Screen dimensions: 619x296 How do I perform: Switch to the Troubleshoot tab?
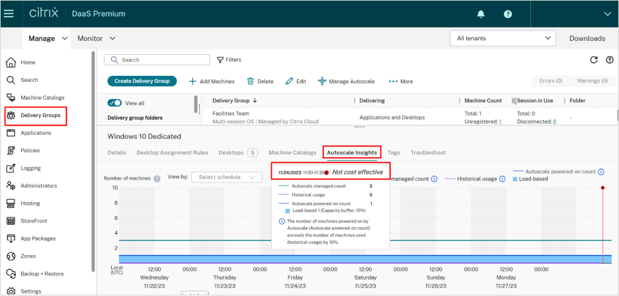pyautogui.click(x=428, y=153)
